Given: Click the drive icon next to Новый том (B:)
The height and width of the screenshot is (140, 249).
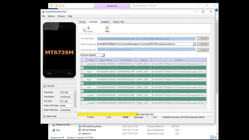Looking at the screenshot, I should pos(54,125).
